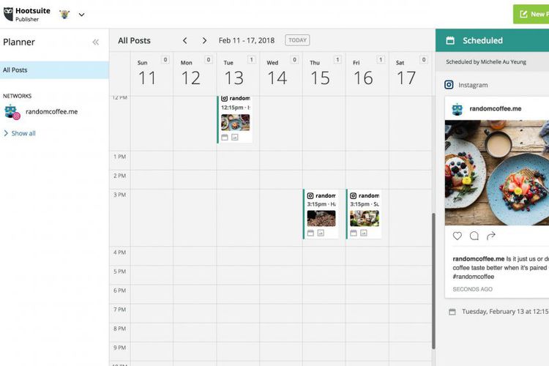Click the share arrow icon in preview

pyautogui.click(x=491, y=236)
